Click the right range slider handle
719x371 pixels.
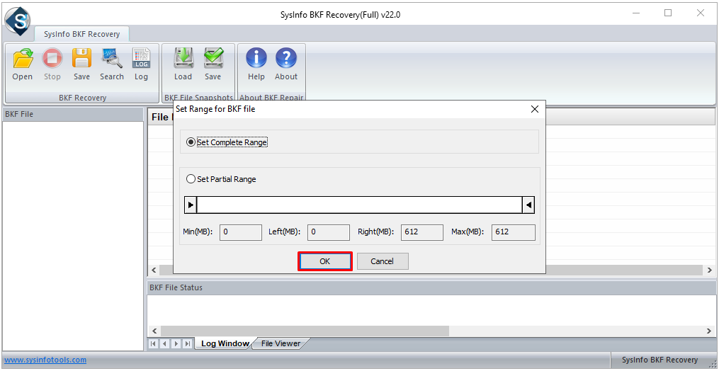pyautogui.click(x=528, y=205)
